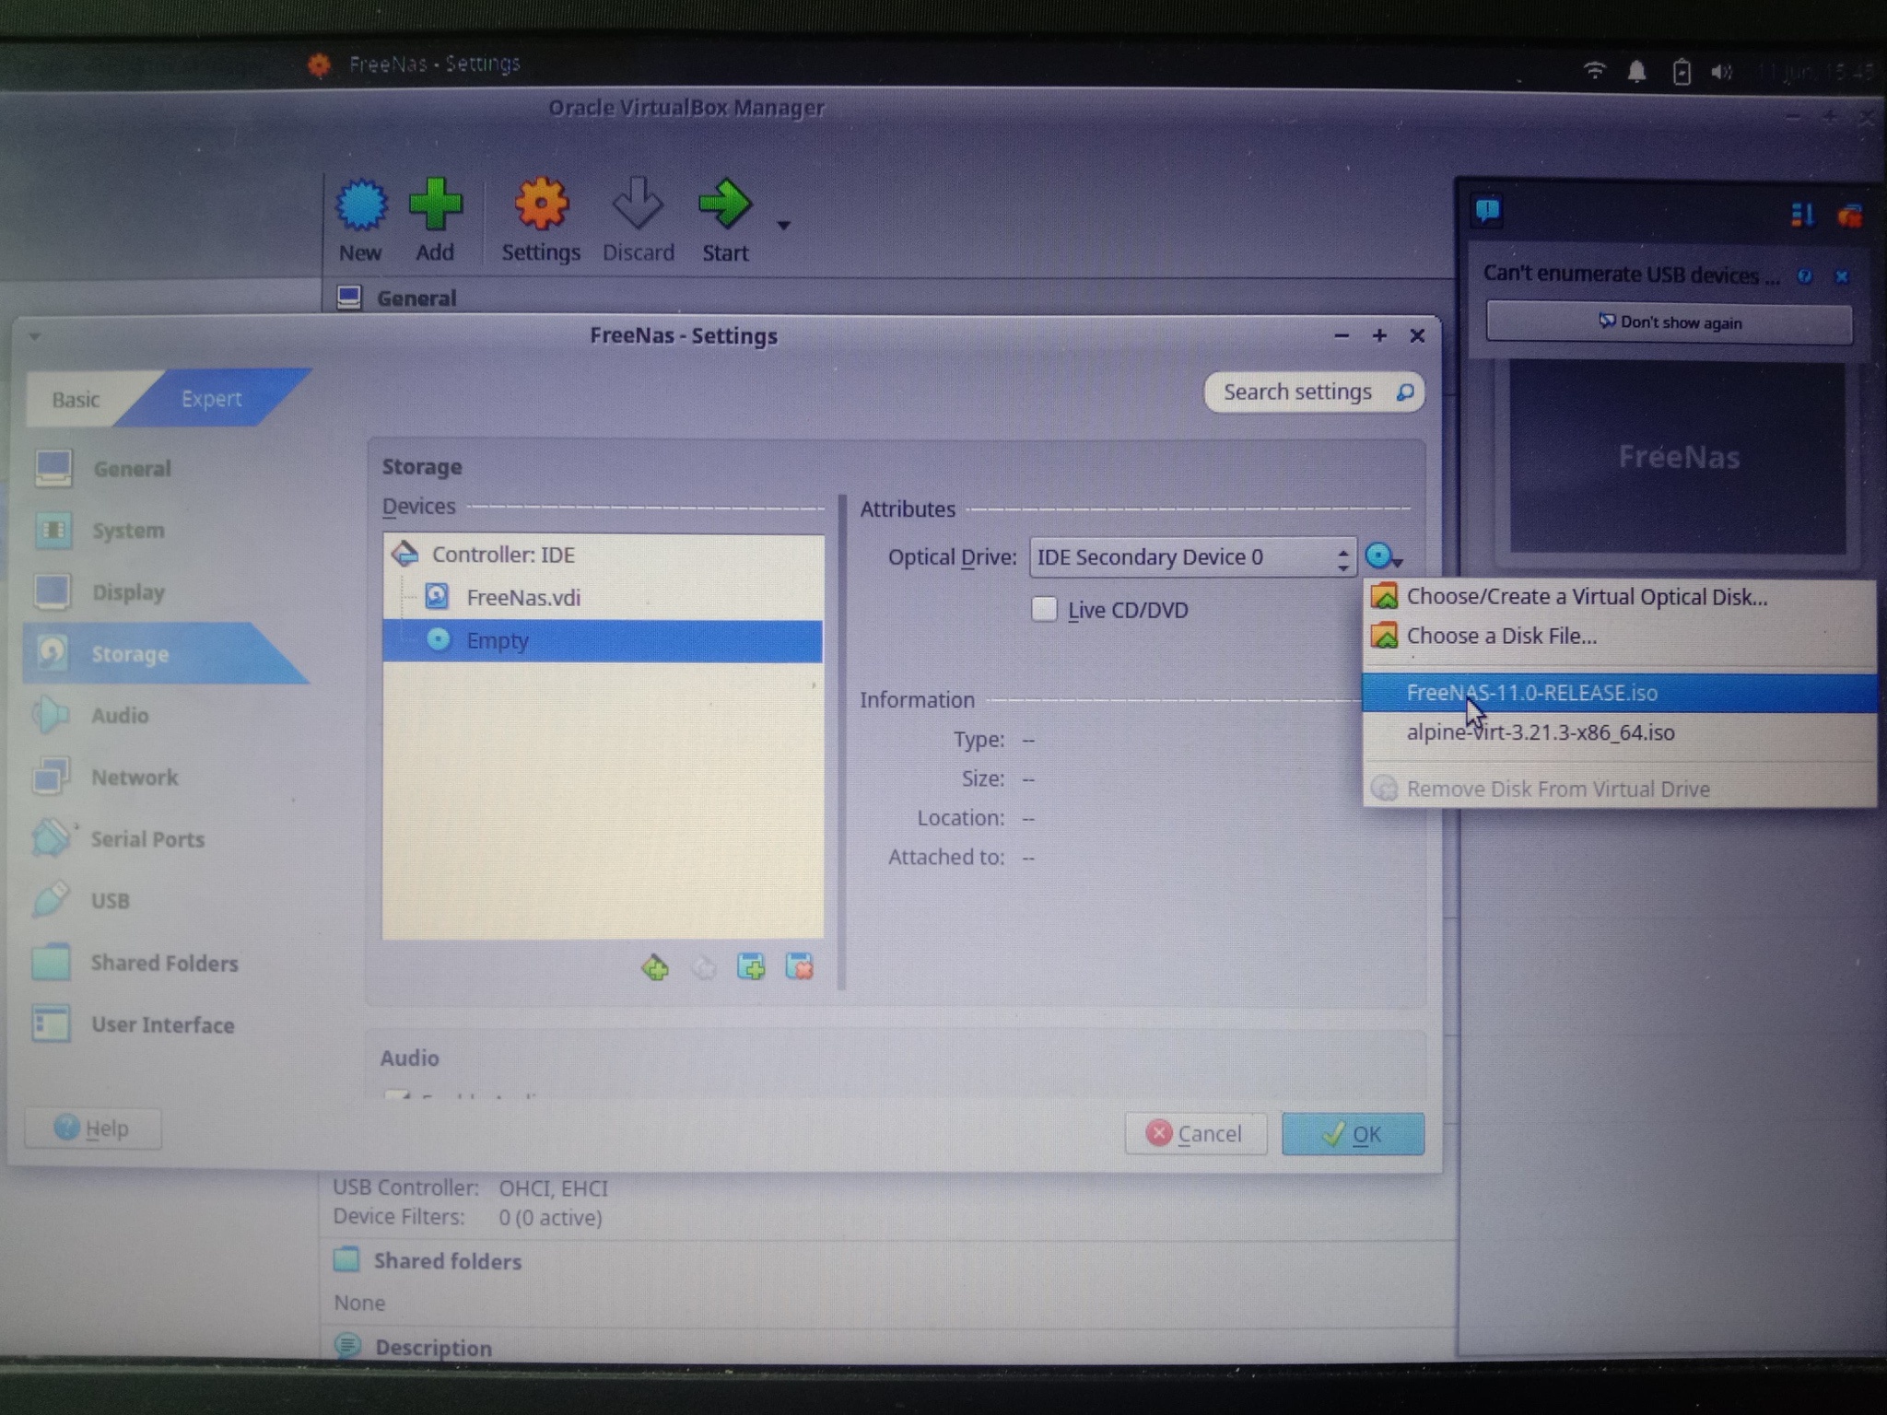Click the notification bell in the system tray

[x=1637, y=71]
